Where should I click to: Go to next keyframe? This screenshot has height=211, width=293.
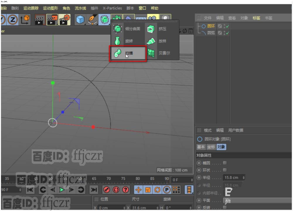[x=81, y=190]
